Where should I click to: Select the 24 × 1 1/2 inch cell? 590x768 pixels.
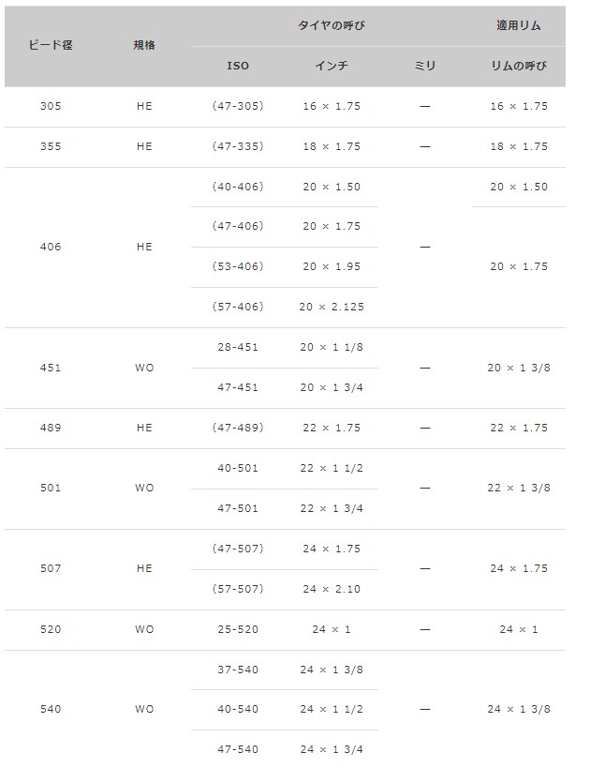point(332,710)
